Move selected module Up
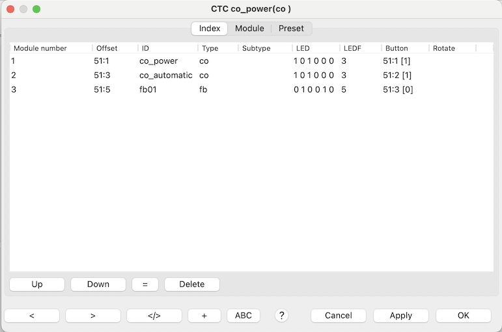The image size is (502, 332). tap(37, 284)
